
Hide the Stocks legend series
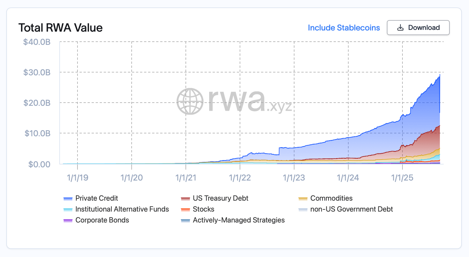pyautogui.click(x=203, y=209)
